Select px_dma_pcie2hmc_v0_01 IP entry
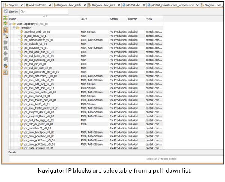This screenshot has height=182, width=225. pyautogui.click(x=39, y=136)
